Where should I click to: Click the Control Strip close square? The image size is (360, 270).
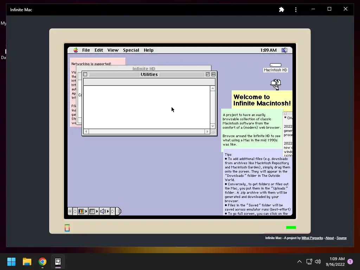click(x=70, y=211)
